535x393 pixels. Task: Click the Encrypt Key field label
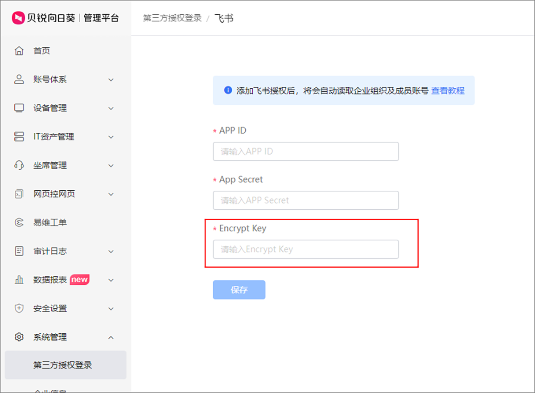point(243,229)
